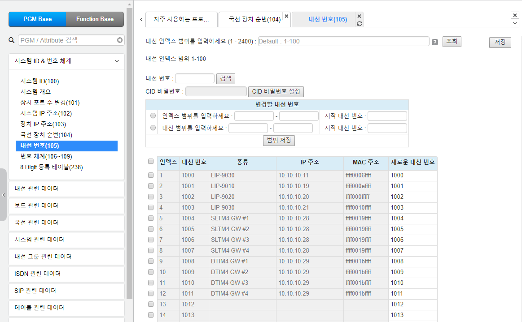This screenshot has height=322, width=522.
Task: Collapse the left sidebar panel handle
Action: (x=3, y=195)
